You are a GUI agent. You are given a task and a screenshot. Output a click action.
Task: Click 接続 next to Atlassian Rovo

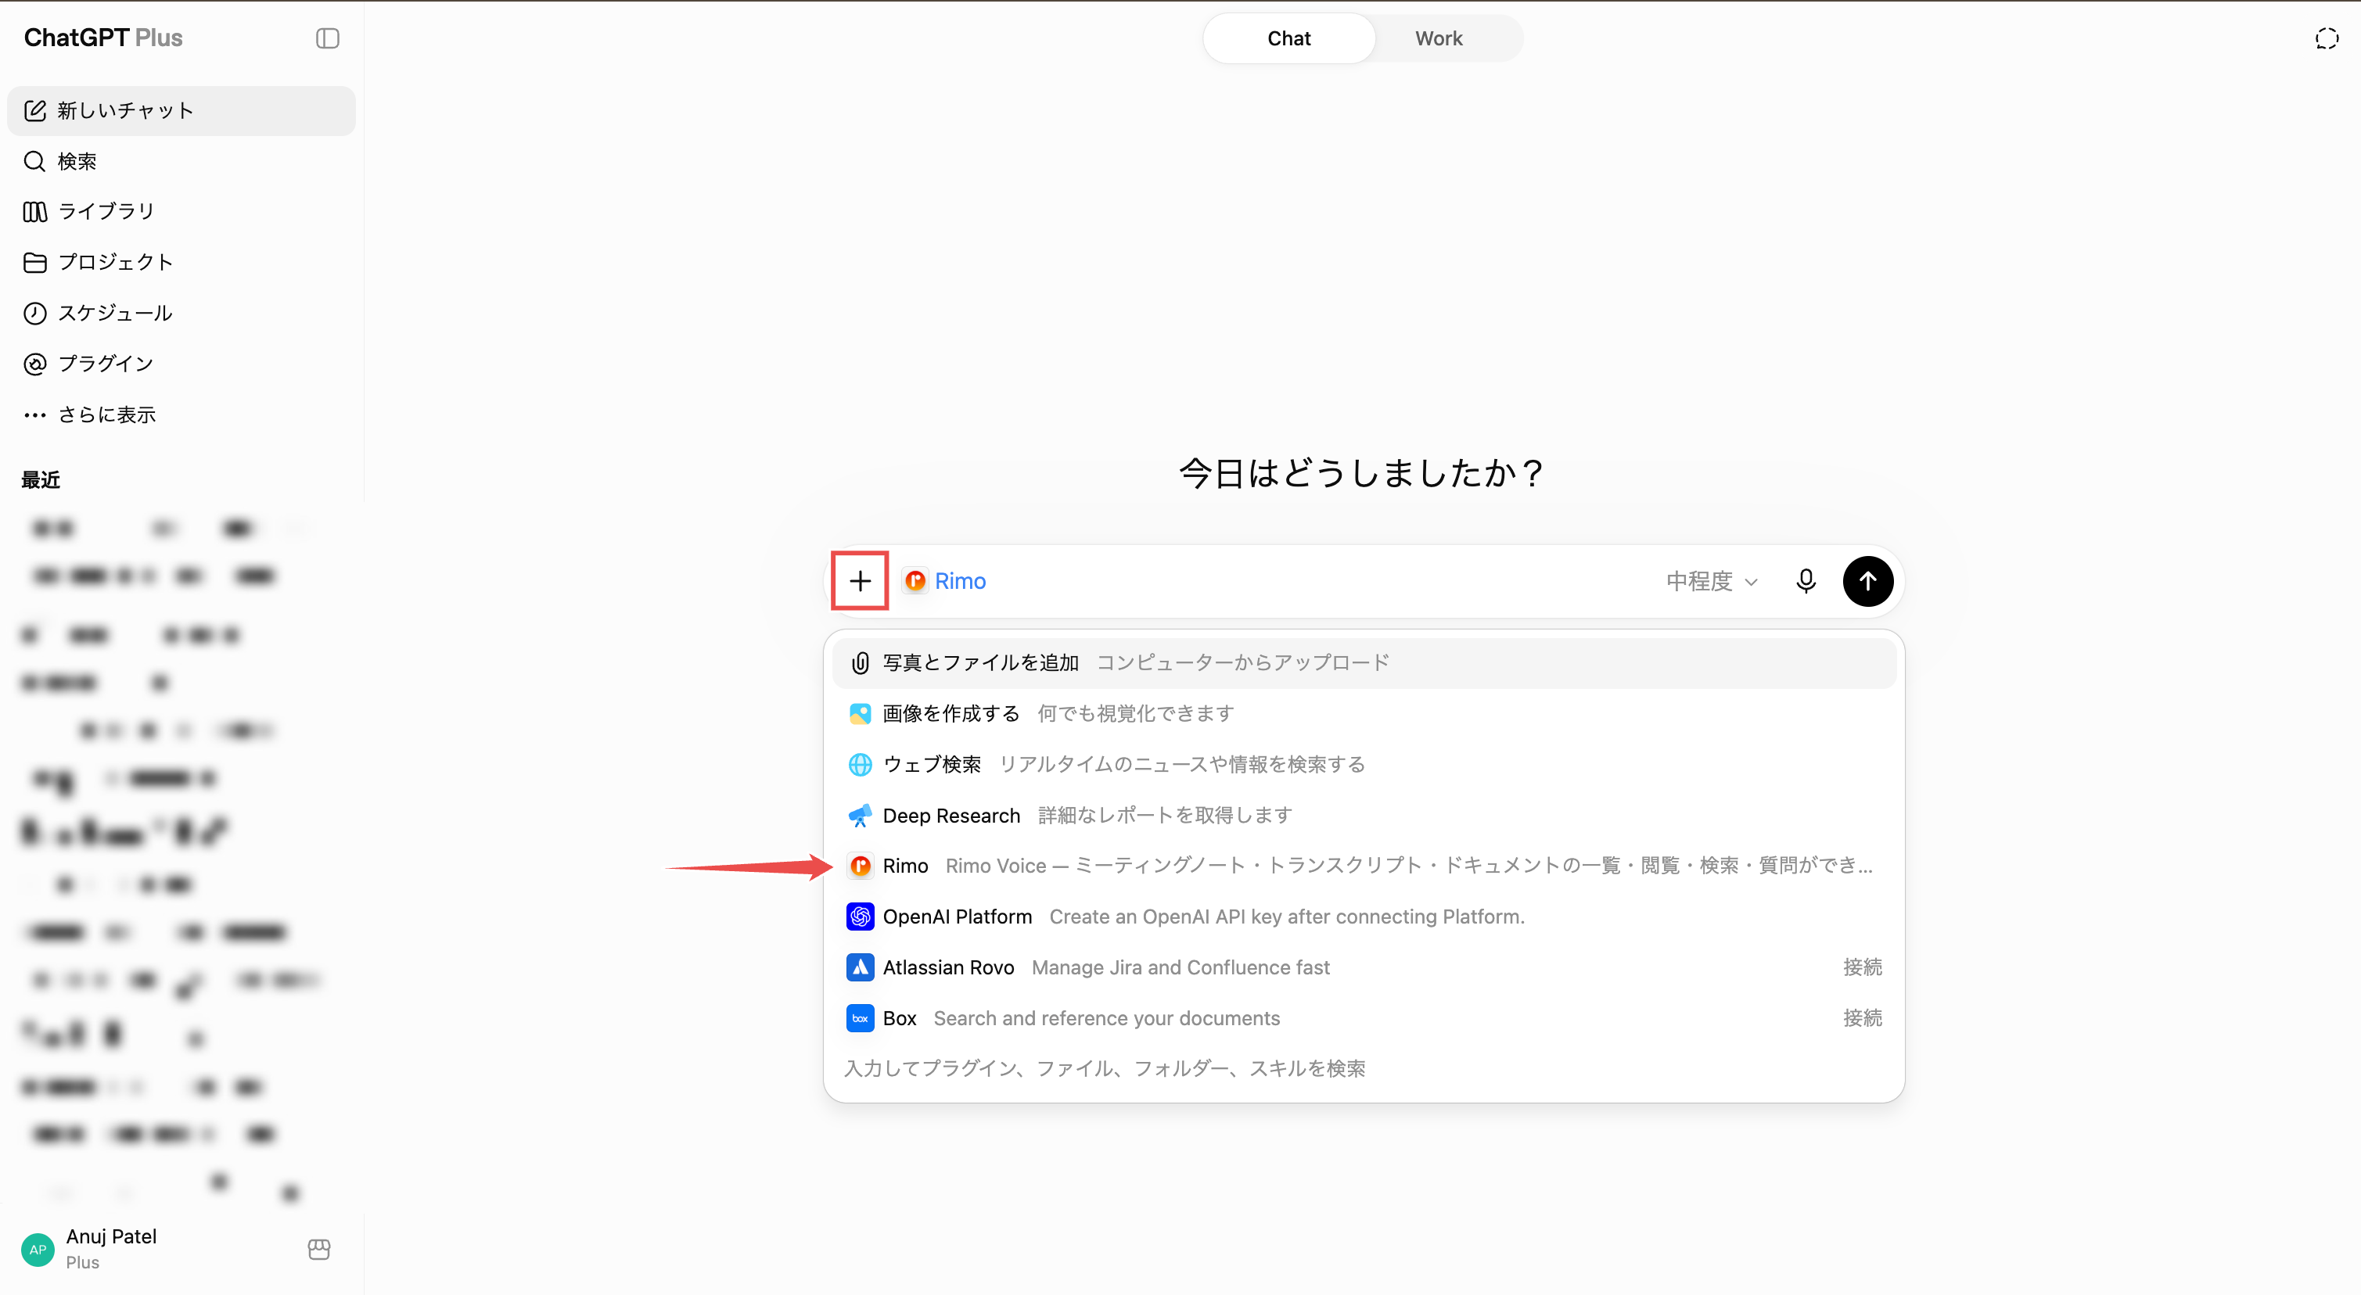point(1863,968)
